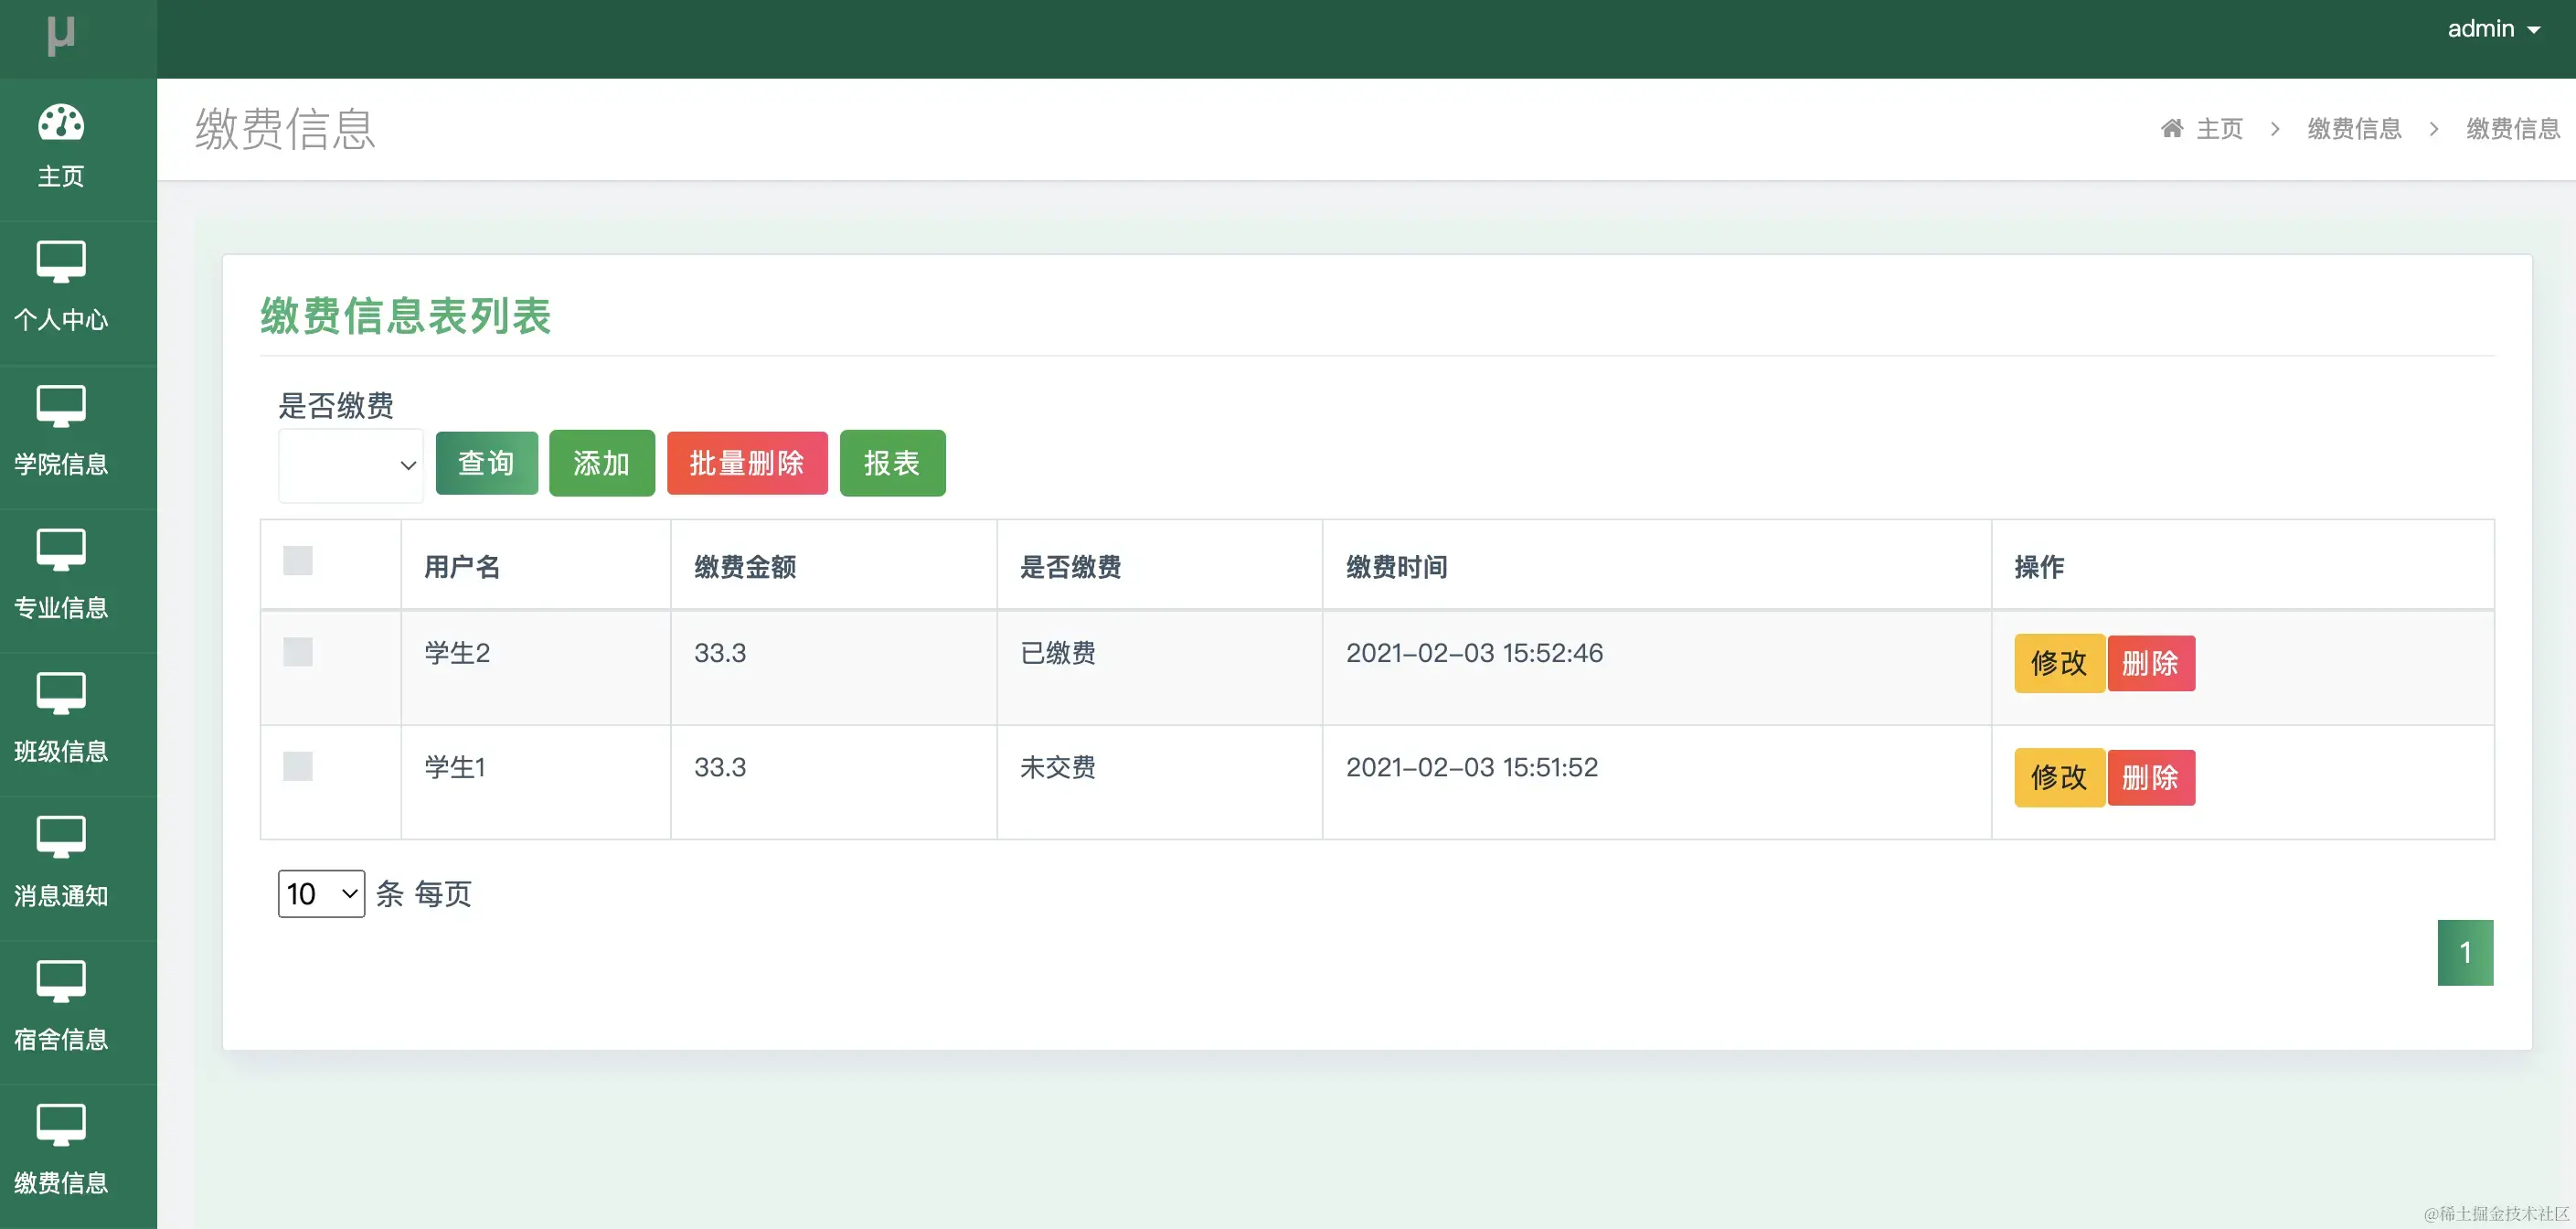The height and width of the screenshot is (1229, 2576).
Task: Click the 查询 search button
Action: (x=486, y=464)
